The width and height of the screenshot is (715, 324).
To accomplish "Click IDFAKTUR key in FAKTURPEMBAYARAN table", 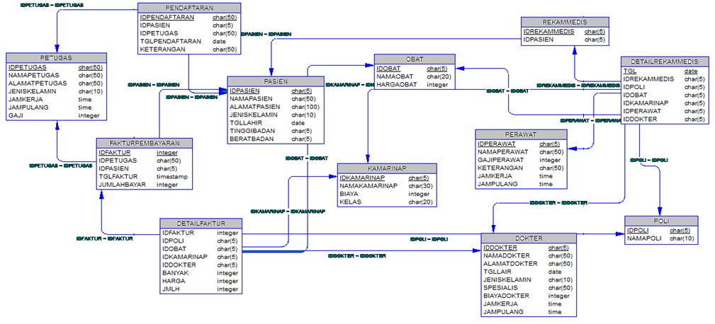I will [115, 152].
